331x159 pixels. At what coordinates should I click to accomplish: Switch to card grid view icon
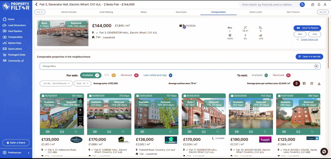pyautogui.click(x=296, y=83)
